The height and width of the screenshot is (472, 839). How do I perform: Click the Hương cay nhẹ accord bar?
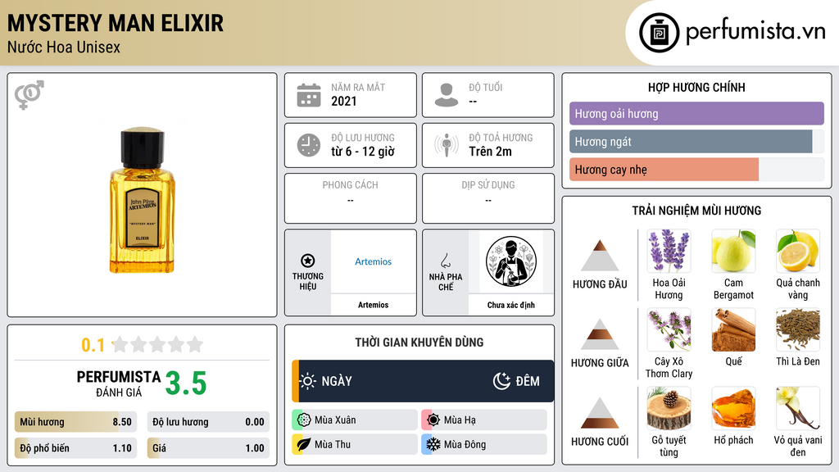[x=696, y=170]
